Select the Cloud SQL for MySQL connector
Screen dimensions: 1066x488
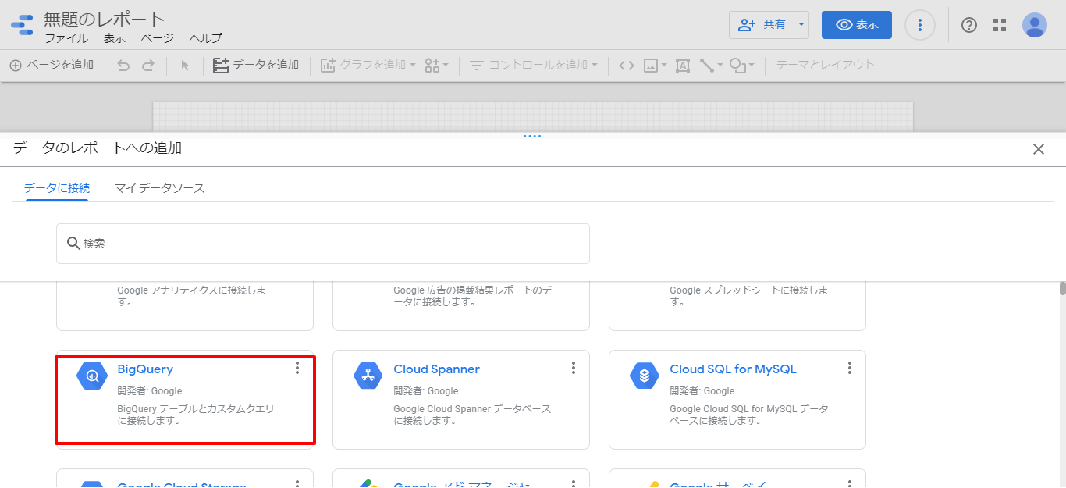click(x=733, y=369)
